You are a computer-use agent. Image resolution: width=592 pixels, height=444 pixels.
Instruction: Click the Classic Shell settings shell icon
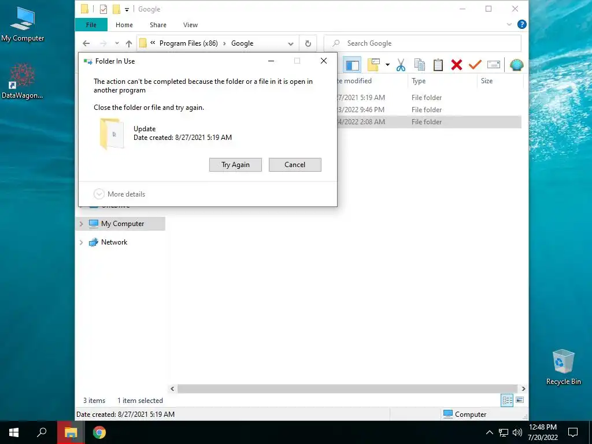coord(516,65)
